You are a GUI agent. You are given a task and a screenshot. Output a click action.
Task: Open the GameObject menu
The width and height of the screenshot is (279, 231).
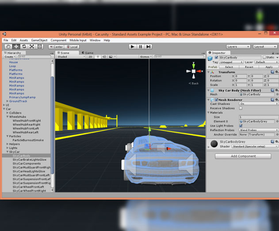click(x=39, y=40)
